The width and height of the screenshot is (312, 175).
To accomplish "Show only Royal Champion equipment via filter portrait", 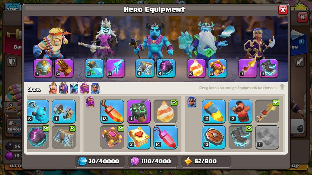I will tap(95, 88).
